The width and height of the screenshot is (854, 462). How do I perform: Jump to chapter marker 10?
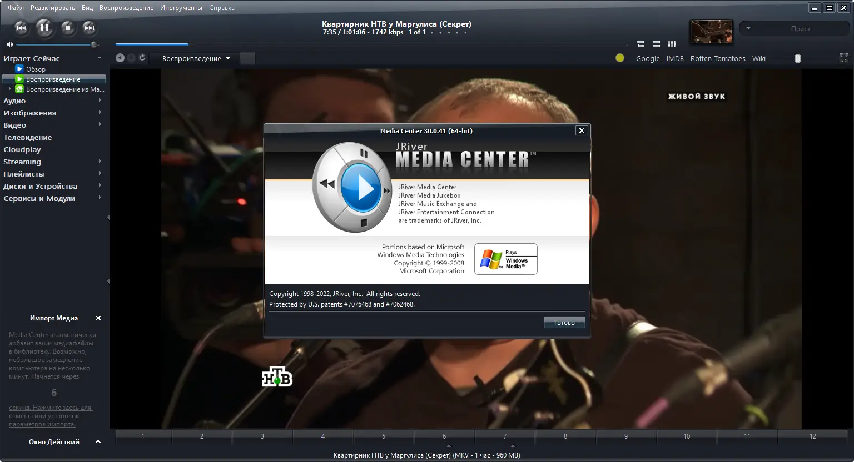687,436
